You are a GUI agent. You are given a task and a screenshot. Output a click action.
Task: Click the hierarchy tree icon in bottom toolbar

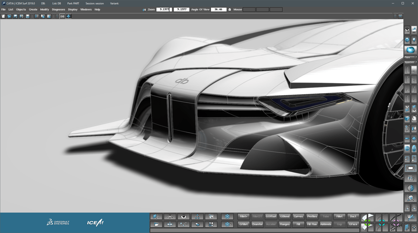point(197,216)
